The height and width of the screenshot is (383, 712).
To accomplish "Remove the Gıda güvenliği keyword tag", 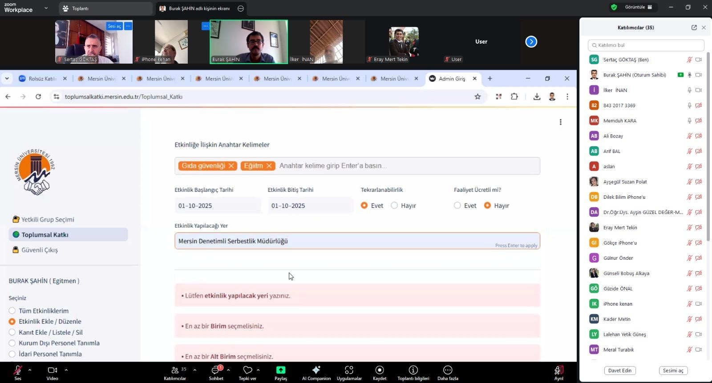I will point(231,166).
